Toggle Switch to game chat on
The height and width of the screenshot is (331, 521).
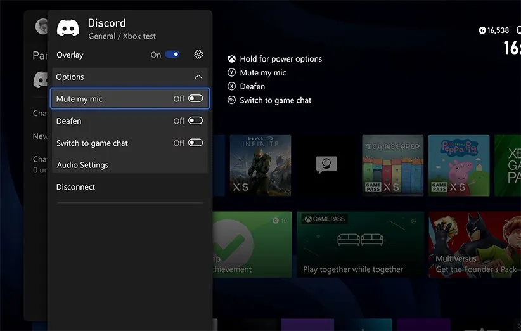[x=195, y=143]
